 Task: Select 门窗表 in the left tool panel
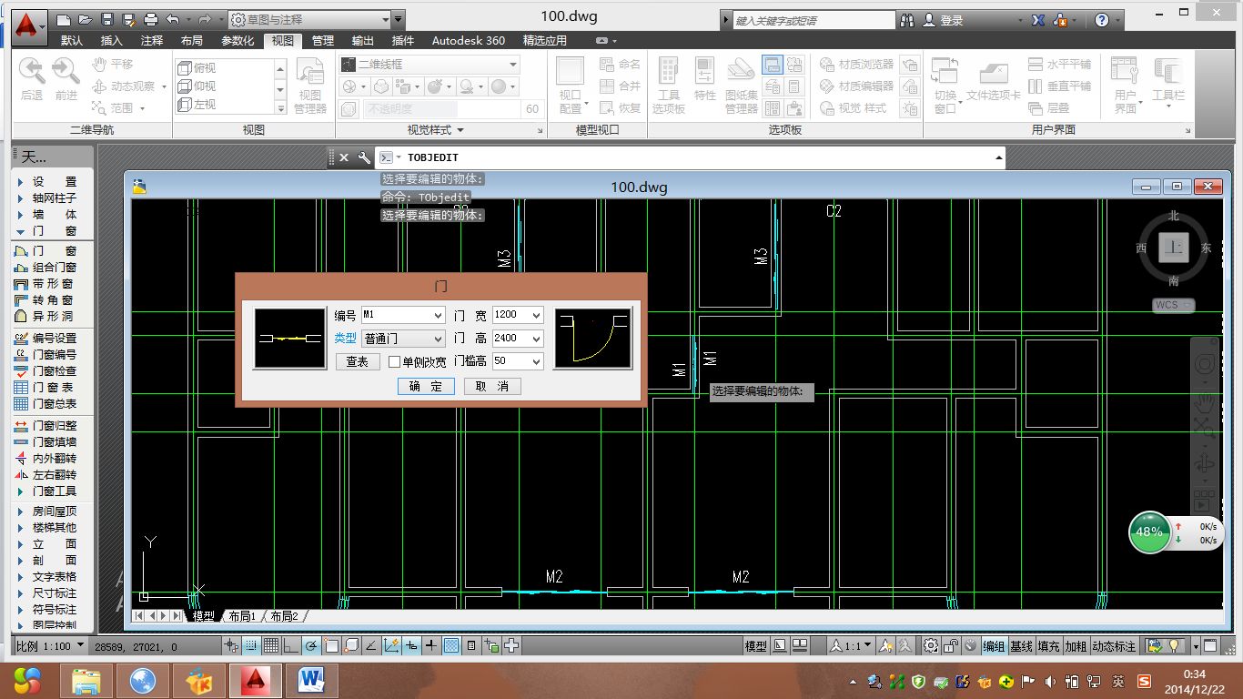click(x=54, y=388)
